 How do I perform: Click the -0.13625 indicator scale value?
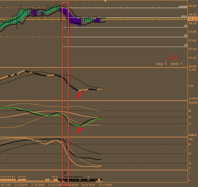pyautogui.click(x=193, y=98)
